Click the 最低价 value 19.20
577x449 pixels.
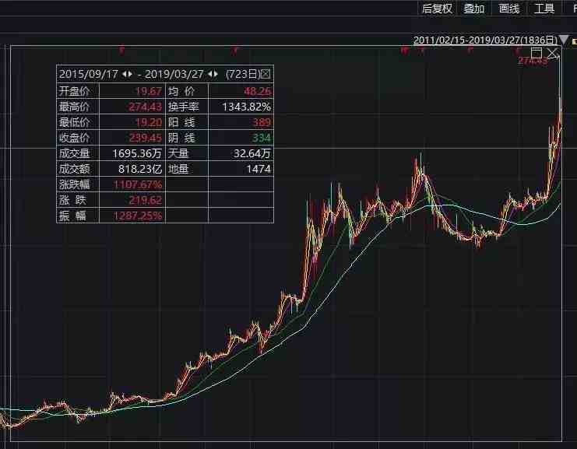tap(149, 122)
